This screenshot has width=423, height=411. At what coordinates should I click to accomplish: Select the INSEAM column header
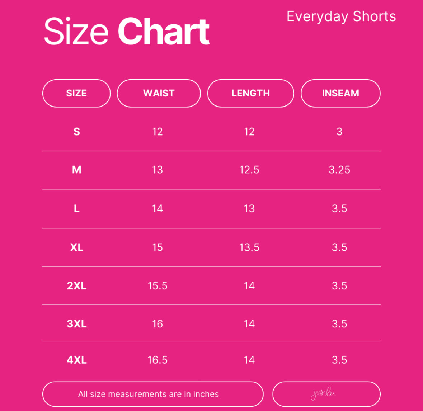pyautogui.click(x=340, y=93)
